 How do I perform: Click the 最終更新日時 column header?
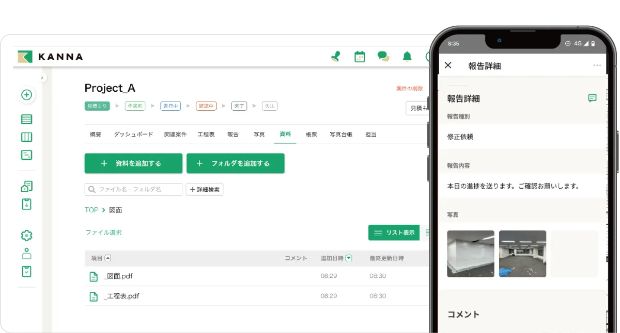tap(386, 258)
